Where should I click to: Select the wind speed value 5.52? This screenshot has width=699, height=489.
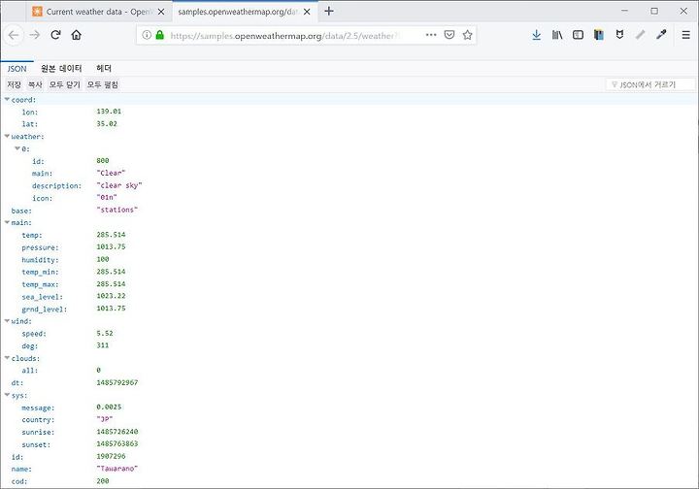pos(105,333)
